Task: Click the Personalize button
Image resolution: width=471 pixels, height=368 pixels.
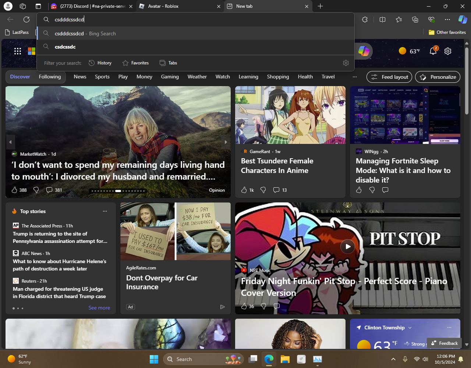Action: click(x=438, y=77)
